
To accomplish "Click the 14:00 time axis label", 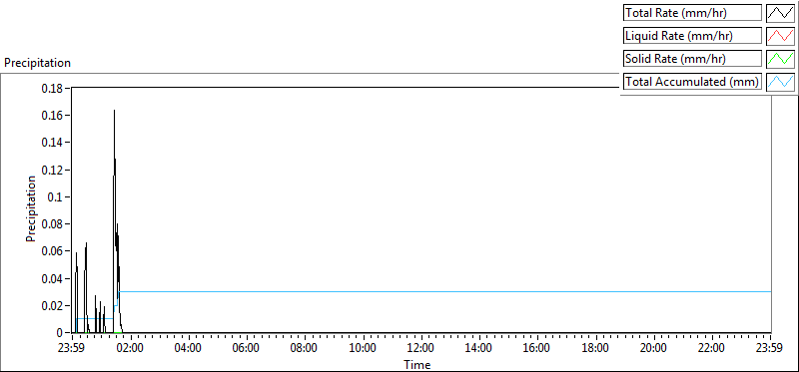I will point(479,349).
